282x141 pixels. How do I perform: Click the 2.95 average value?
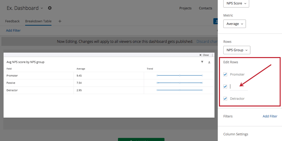click(x=79, y=90)
